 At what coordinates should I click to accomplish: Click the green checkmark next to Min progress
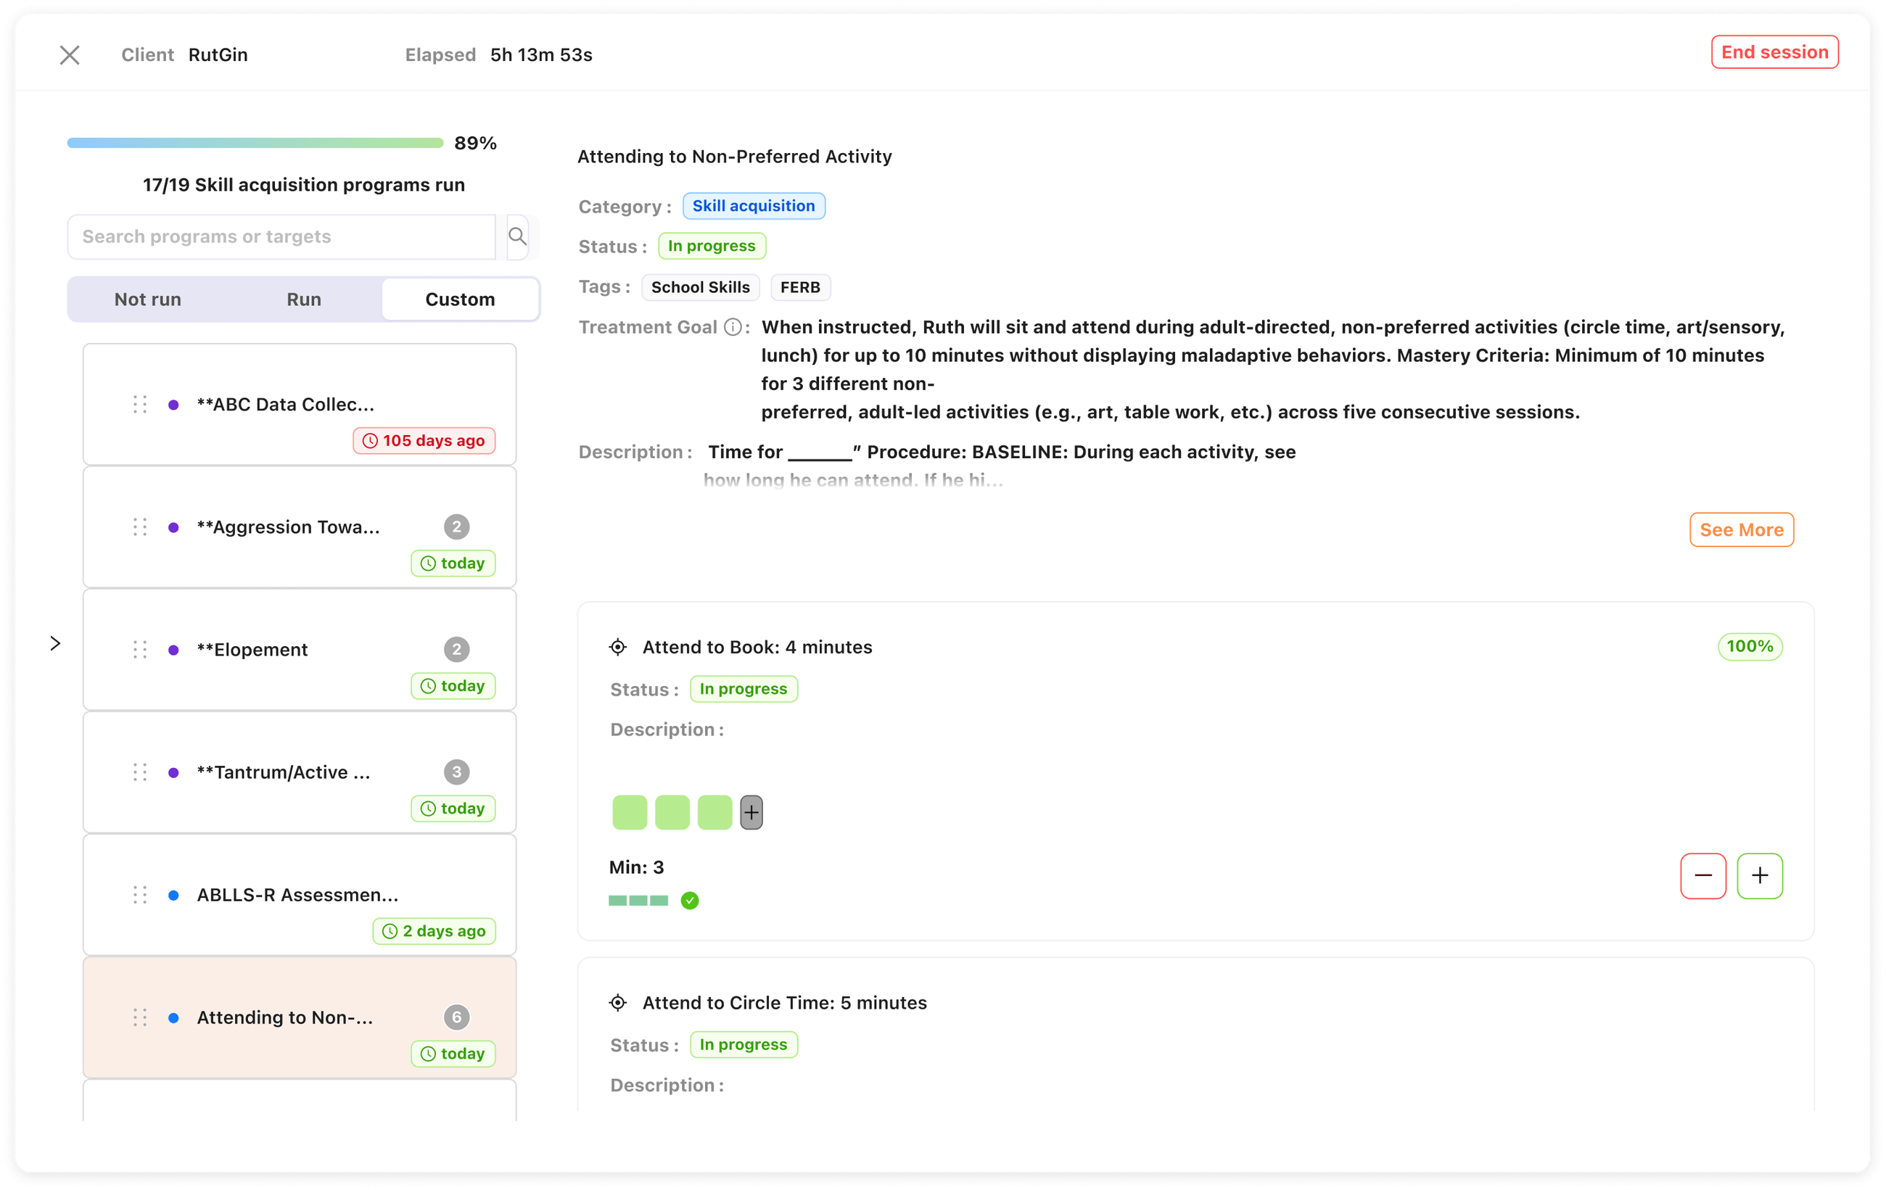[689, 901]
